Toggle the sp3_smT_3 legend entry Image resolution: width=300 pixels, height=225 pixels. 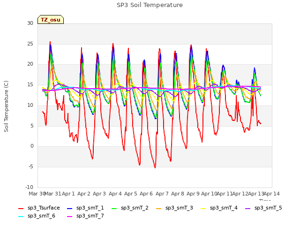174,208
